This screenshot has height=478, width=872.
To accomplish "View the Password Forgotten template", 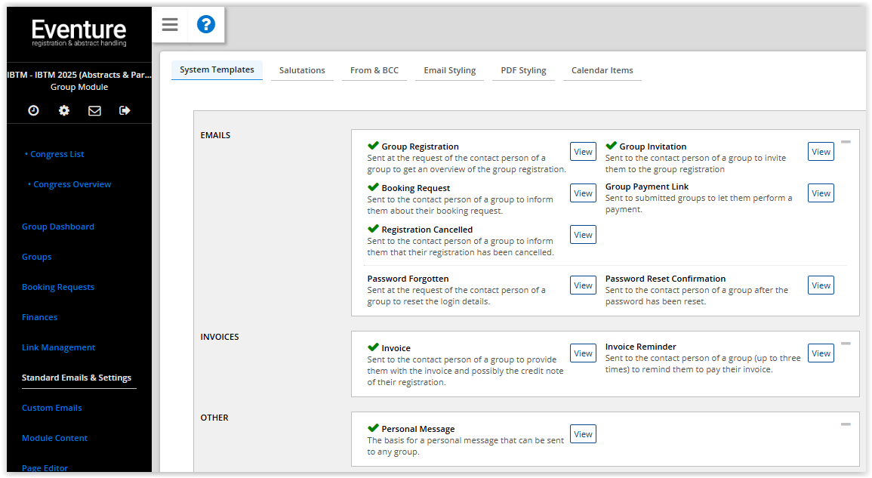I will coord(583,285).
